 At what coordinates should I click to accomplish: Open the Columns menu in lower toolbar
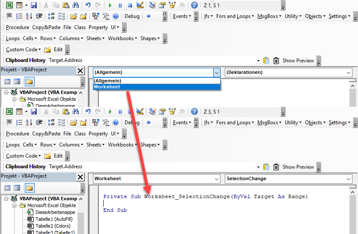(71, 145)
